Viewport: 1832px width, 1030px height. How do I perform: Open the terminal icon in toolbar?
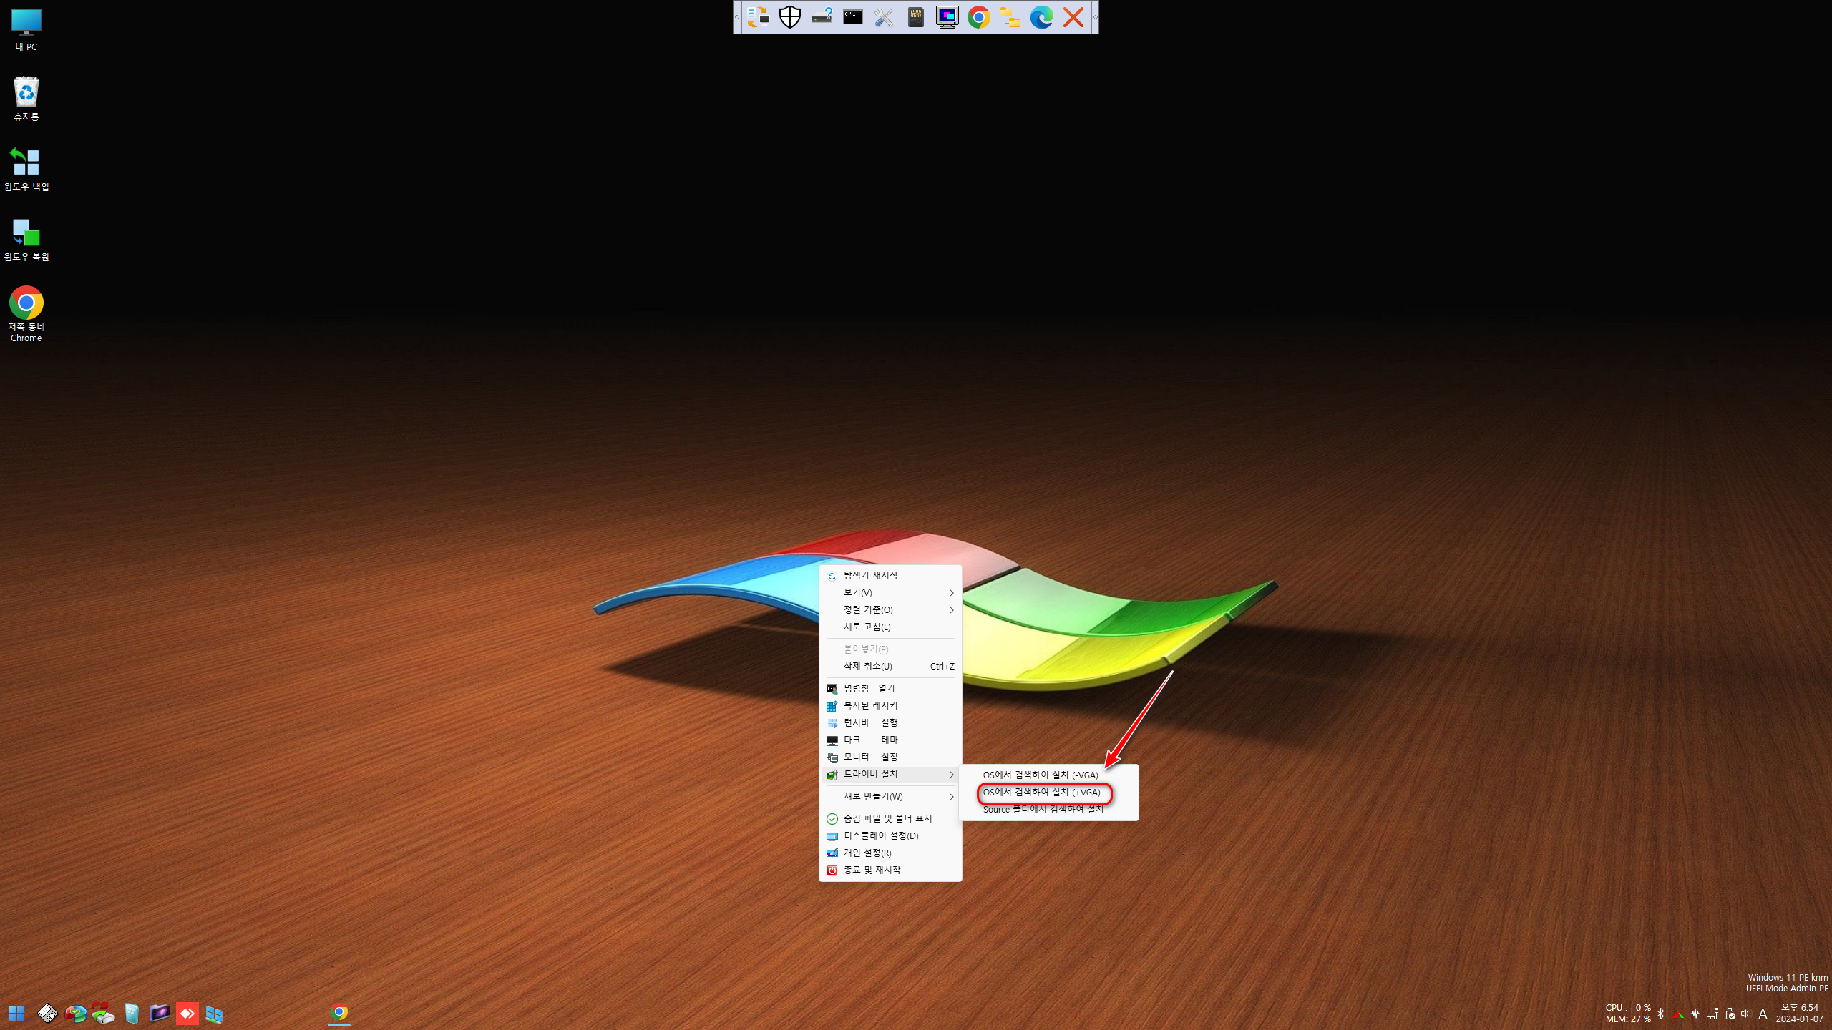tap(853, 16)
